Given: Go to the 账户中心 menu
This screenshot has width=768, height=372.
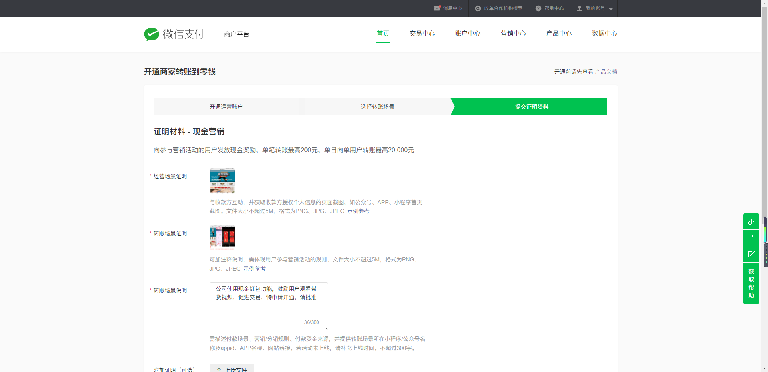Looking at the screenshot, I should (x=468, y=34).
